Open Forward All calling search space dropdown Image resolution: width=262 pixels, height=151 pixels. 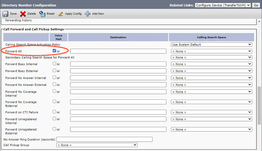(211, 51)
